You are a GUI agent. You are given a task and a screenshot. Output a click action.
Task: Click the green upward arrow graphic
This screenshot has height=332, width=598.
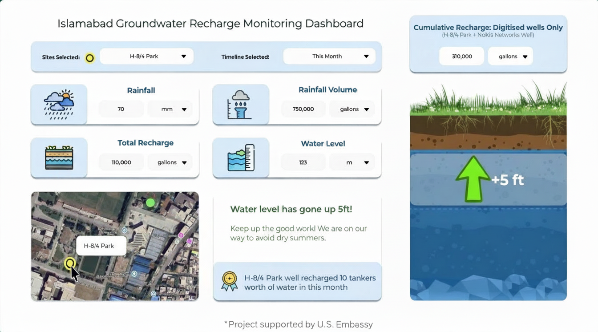(x=473, y=179)
